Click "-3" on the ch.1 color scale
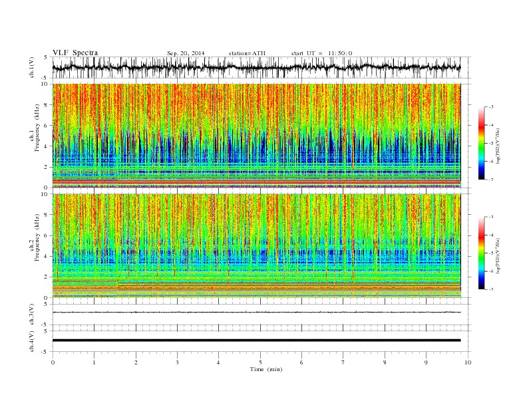 [490, 107]
